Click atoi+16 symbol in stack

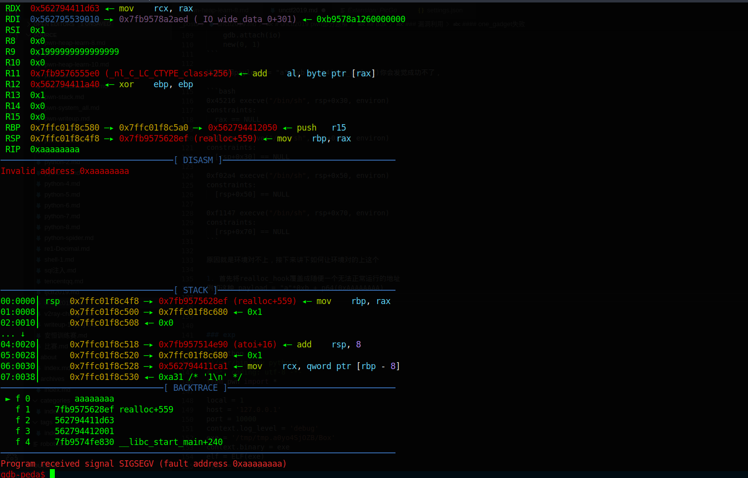click(255, 344)
